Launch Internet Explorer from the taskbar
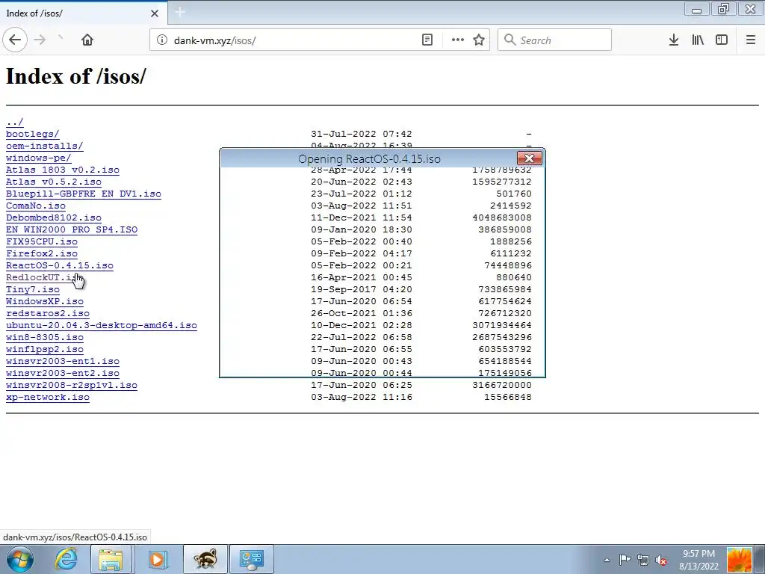The width and height of the screenshot is (765, 574). coord(66,559)
